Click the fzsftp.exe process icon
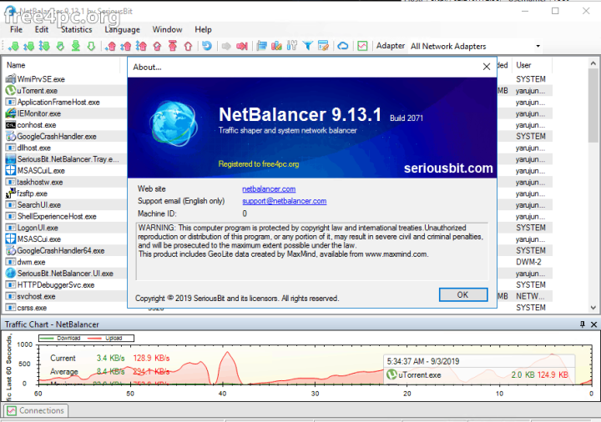601x422 pixels. click(x=10, y=193)
